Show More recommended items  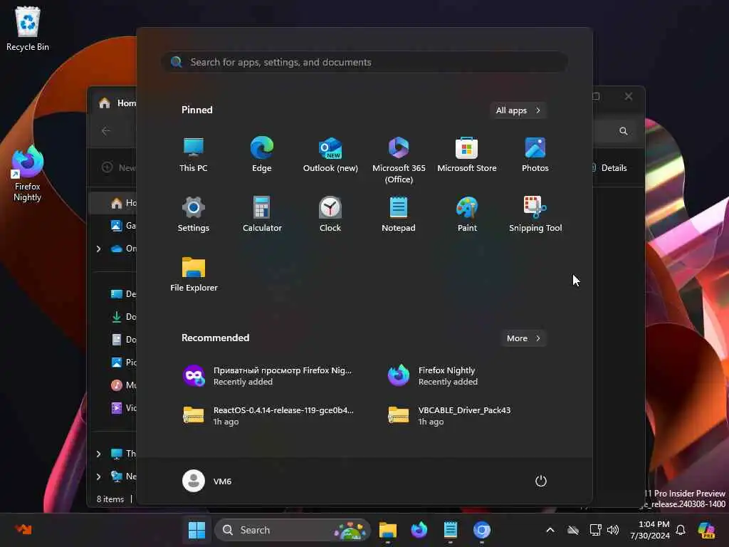click(x=523, y=338)
